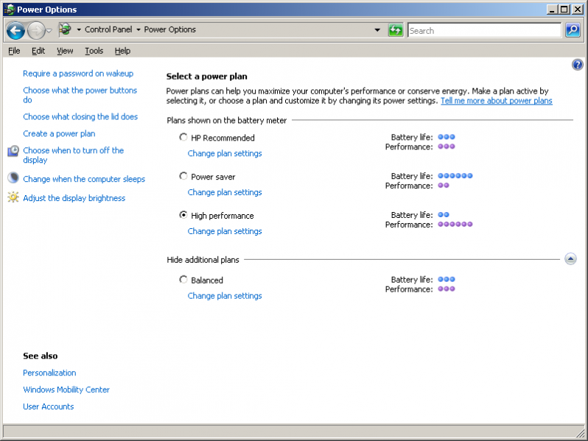Expand dropdown arrow before Power Options breadcrumb
This screenshot has width=588, height=441.
pyautogui.click(x=139, y=29)
